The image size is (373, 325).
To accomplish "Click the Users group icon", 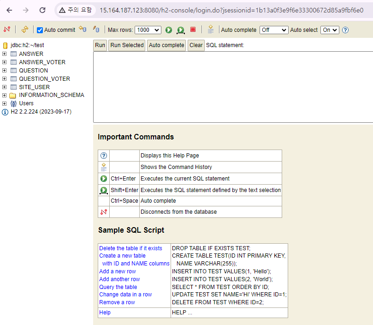I will [13, 103].
